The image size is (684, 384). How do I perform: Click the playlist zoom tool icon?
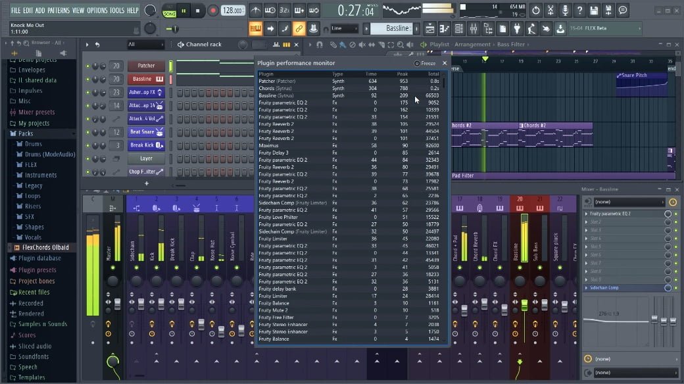(x=400, y=45)
